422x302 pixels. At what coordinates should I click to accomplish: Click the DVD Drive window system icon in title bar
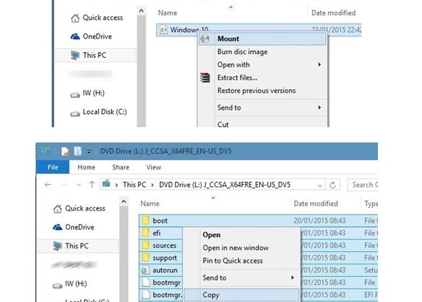pos(45,150)
